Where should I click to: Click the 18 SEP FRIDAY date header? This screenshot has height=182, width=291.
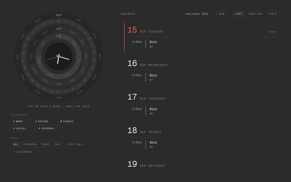pyautogui.click(x=144, y=130)
